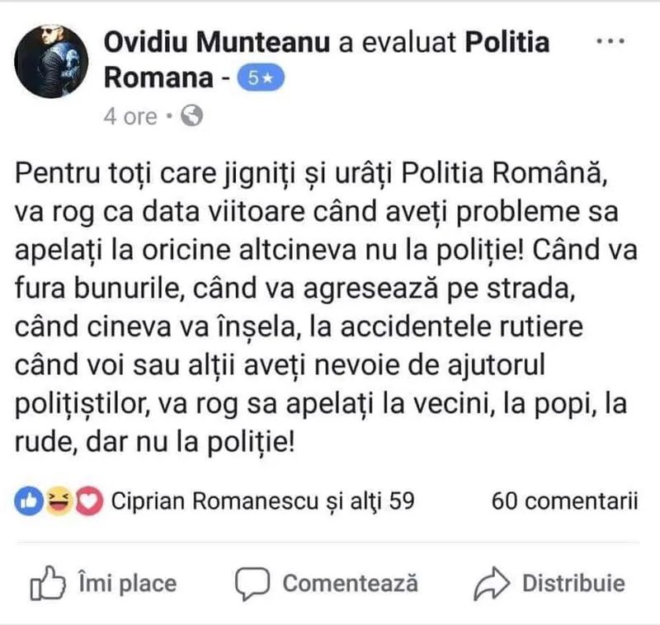Open the '4 ore' post timestamp
The image size is (660, 625).
pyautogui.click(x=130, y=116)
